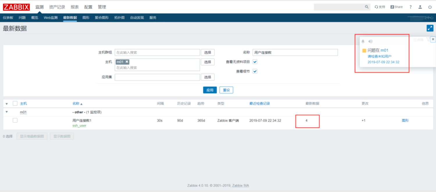Open help via question mark icon
Screen dimensions: 436x192
(x=411, y=7)
